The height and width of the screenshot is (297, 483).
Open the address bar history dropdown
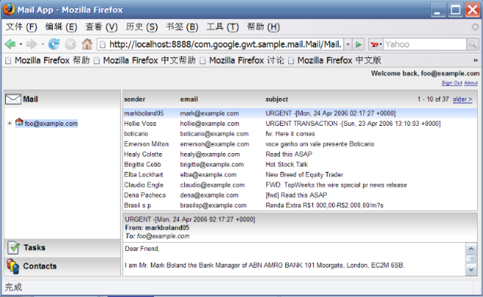tap(348, 44)
